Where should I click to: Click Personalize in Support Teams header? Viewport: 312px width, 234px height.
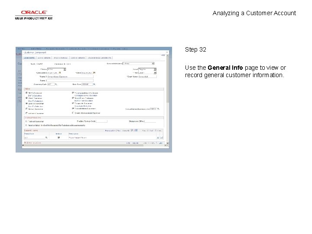coord(110,131)
